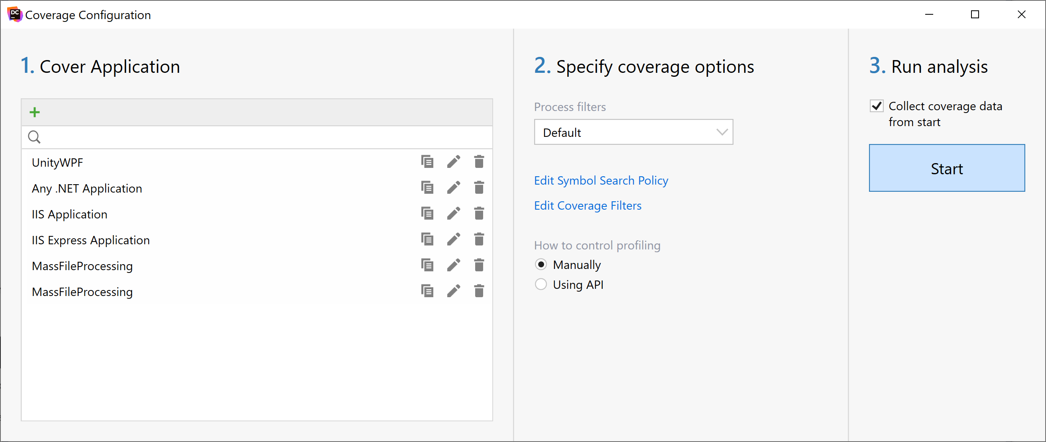1046x442 pixels.
Task: Open Edit Coverage Filters
Action: [588, 205]
